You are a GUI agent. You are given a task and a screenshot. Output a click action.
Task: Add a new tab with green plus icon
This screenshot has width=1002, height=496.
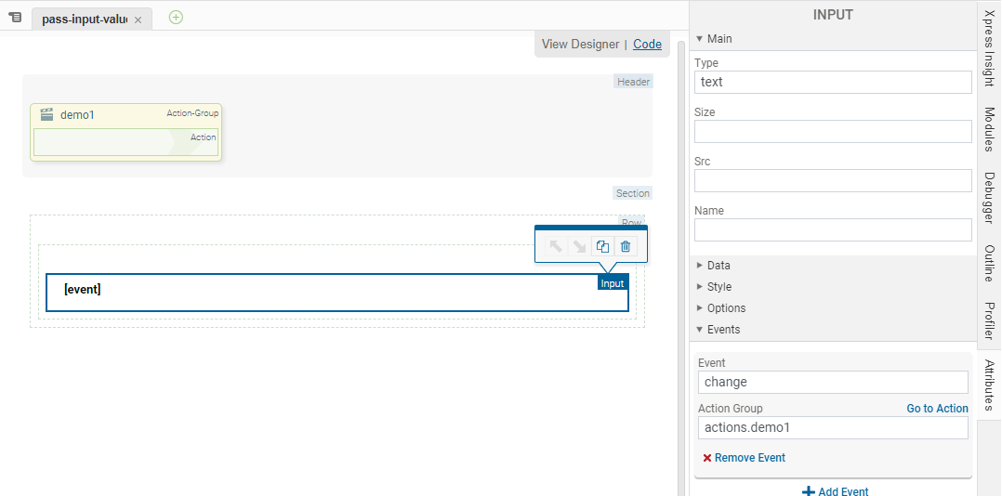click(176, 17)
